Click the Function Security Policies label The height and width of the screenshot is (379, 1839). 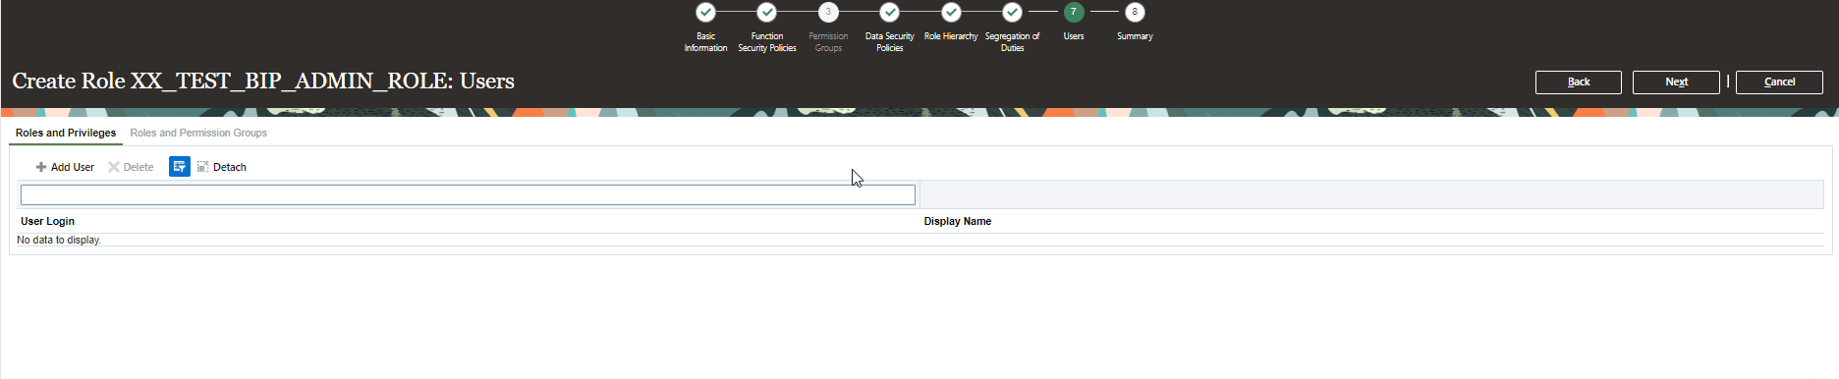click(x=767, y=42)
